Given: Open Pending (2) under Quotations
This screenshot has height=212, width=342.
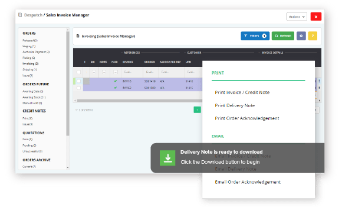Looking at the screenshot, I should pos(29,145).
